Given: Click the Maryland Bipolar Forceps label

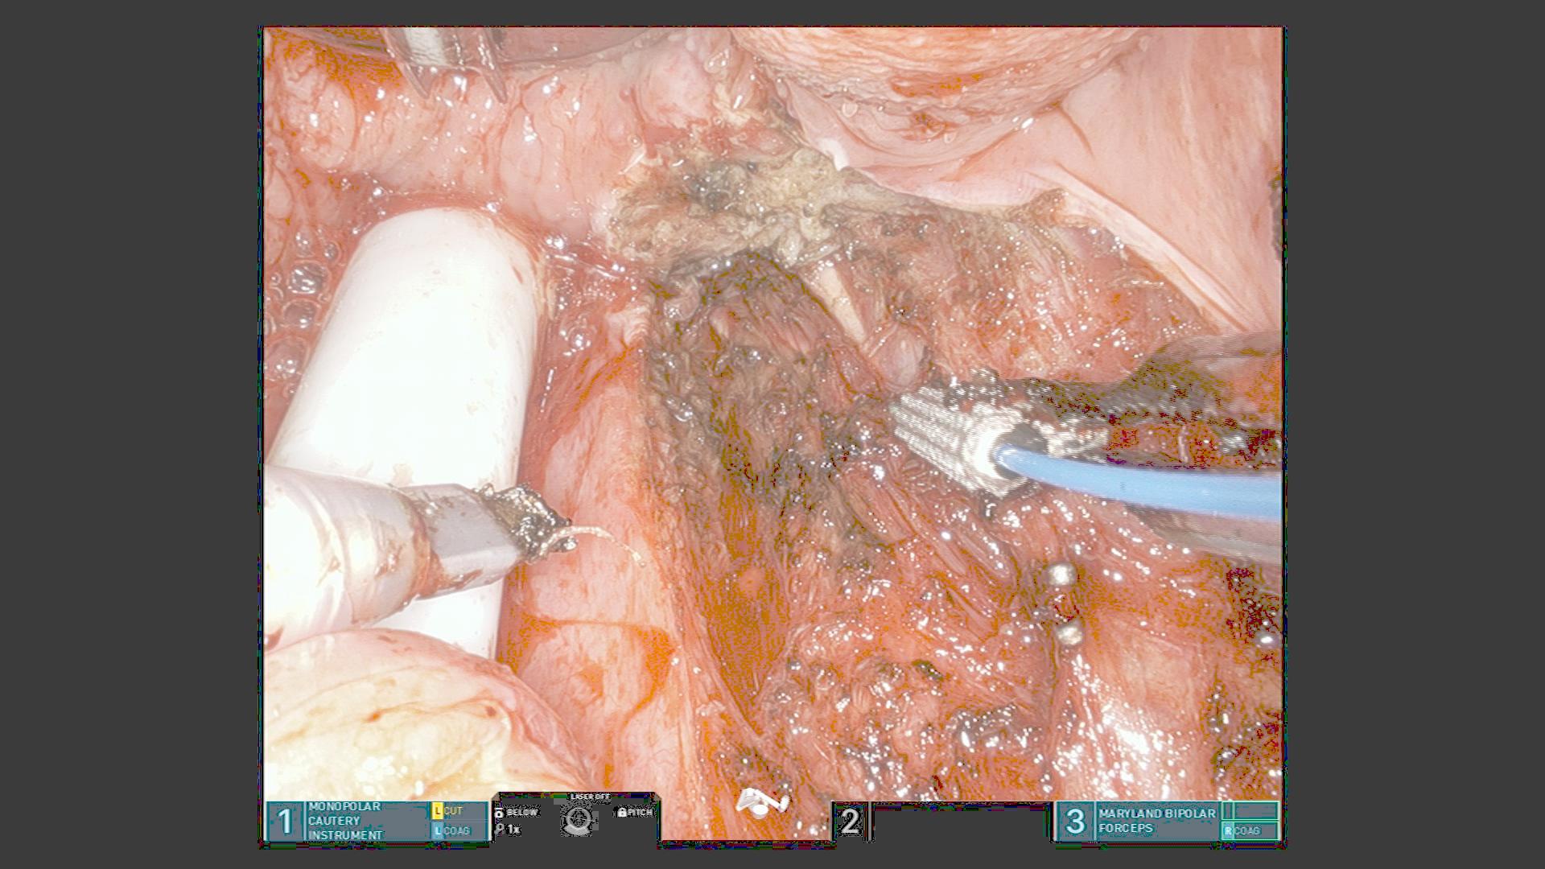Looking at the screenshot, I should coord(1157,821).
